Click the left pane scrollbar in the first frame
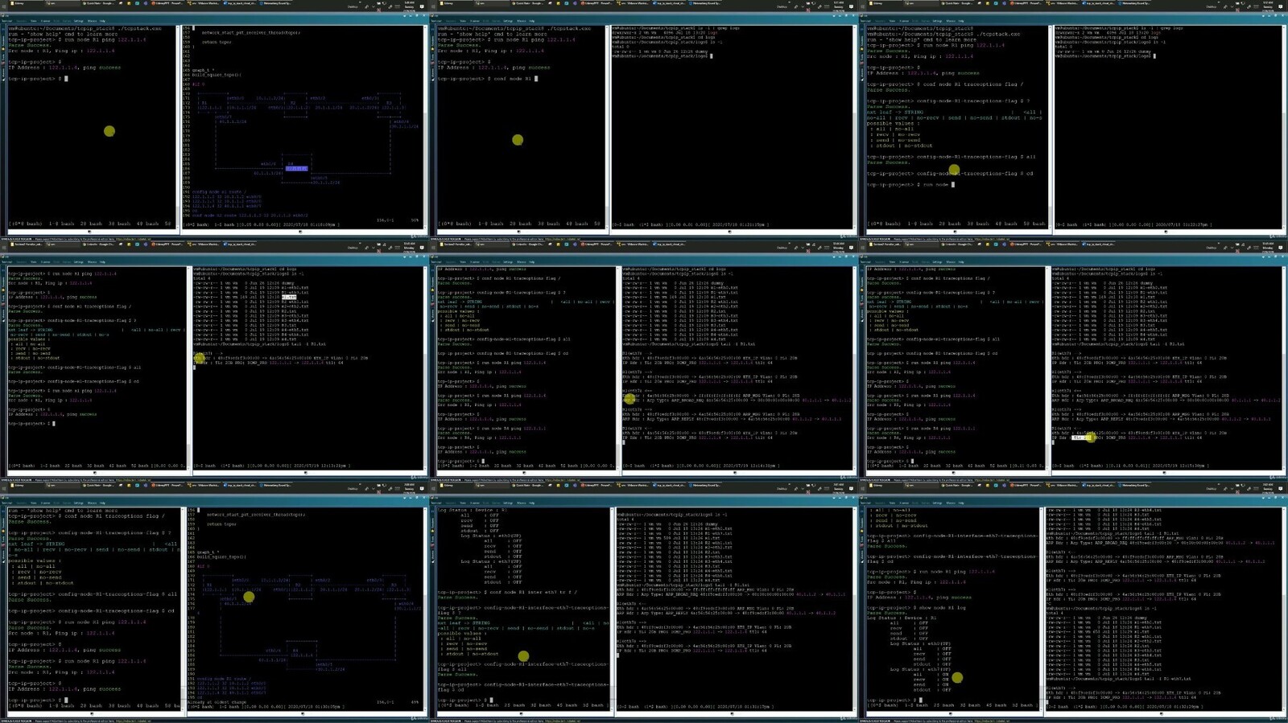1288x723 pixels. (x=179, y=121)
